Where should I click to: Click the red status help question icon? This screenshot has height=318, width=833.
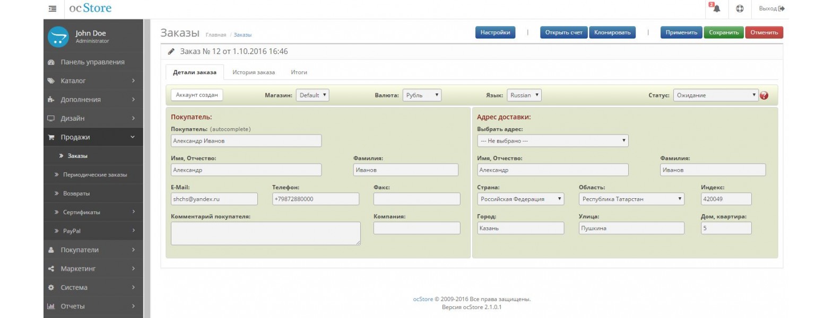[764, 95]
